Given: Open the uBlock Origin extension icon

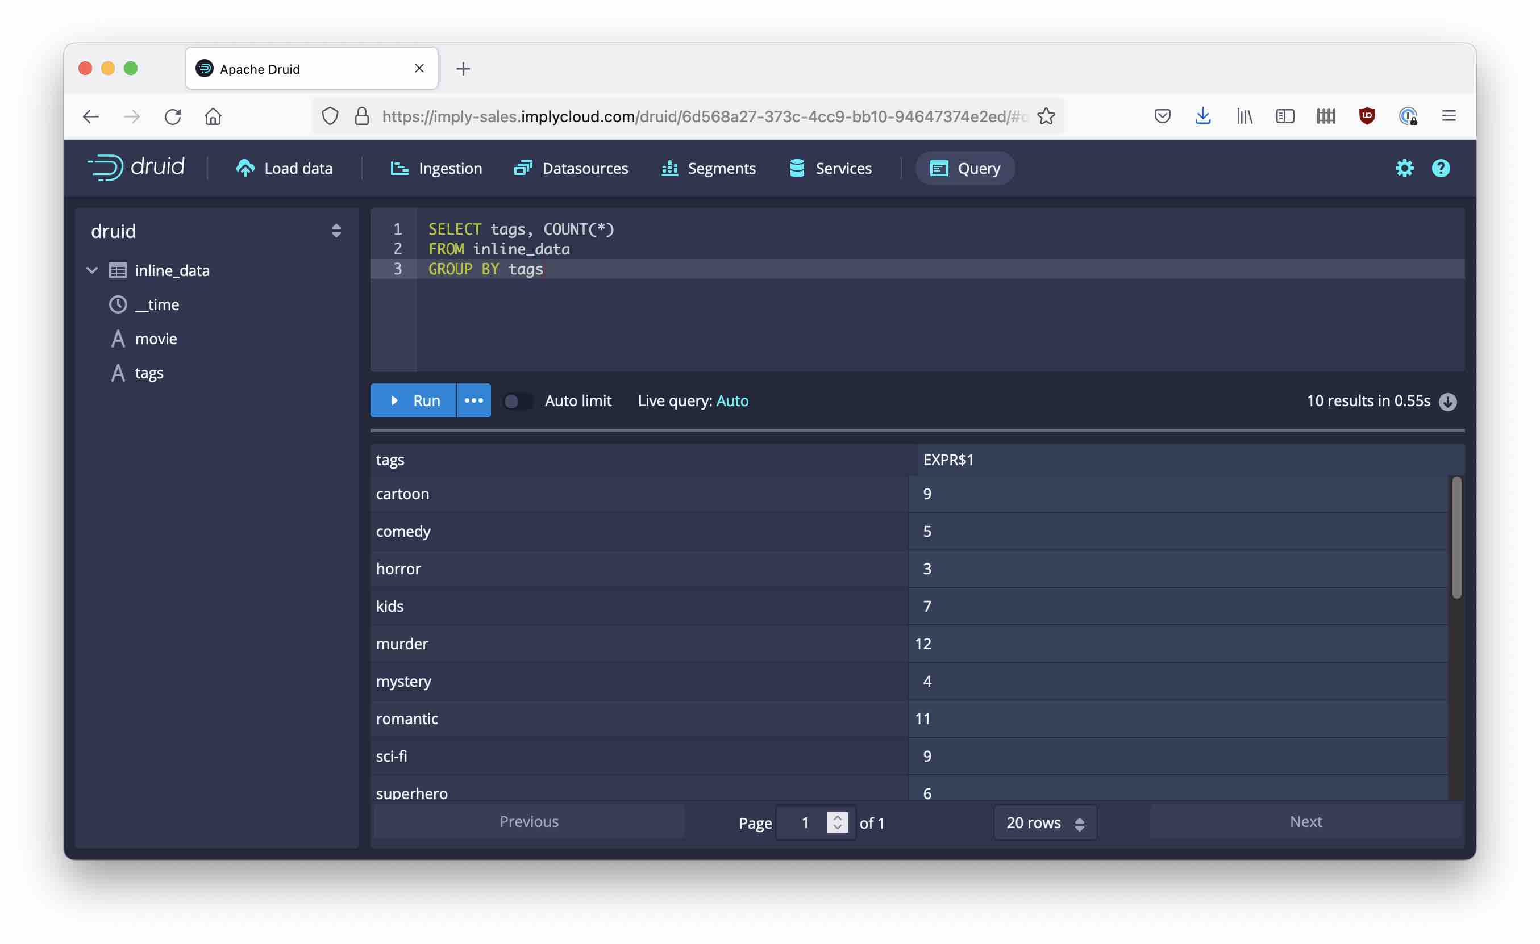Looking at the screenshot, I should (x=1367, y=116).
